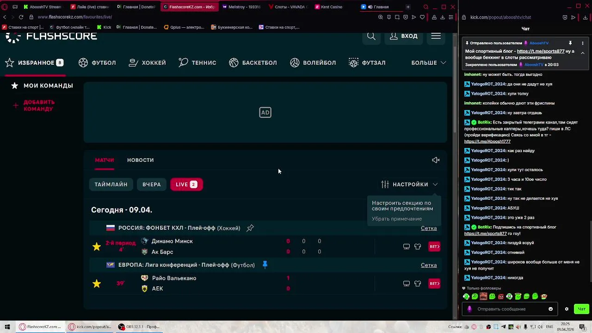The height and width of the screenshot is (333, 592).
Task: Open Kick chat settings gear
Action: pos(567,309)
